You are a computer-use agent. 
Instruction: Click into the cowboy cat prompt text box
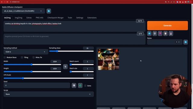coord(74,26)
